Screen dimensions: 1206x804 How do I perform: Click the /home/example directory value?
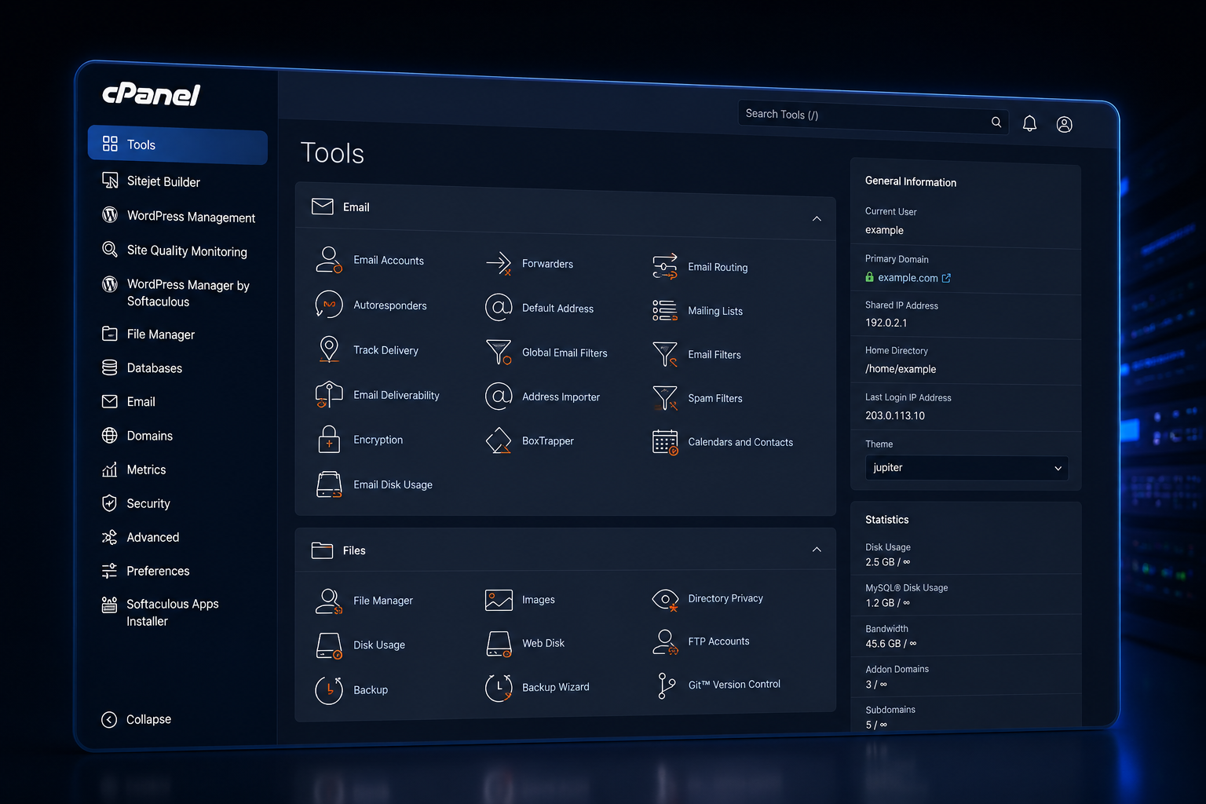pyautogui.click(x=901, y=369)
